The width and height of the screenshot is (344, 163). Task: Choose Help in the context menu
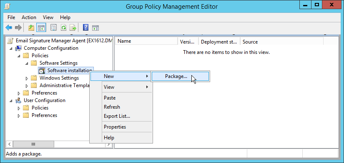coord(121,138)
